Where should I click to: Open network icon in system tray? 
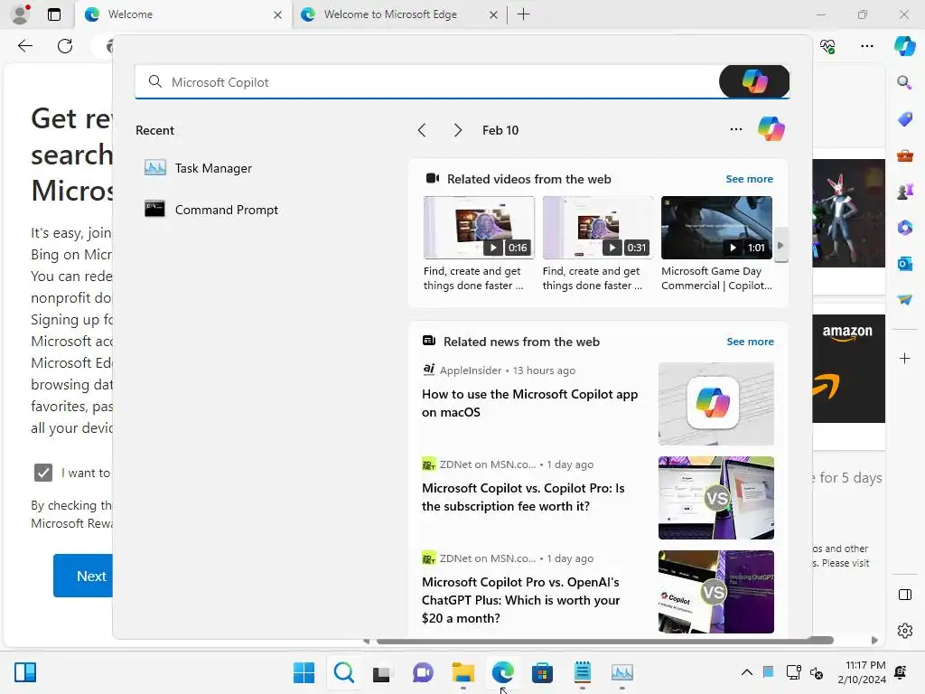793,672
